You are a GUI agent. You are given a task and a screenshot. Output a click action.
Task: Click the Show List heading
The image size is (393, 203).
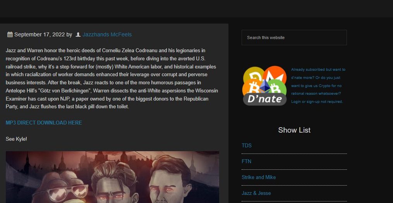tap(294, 130)
